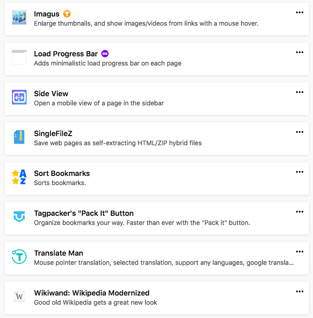
Task: Click the Side View extension icon
Action: [19, 97]
